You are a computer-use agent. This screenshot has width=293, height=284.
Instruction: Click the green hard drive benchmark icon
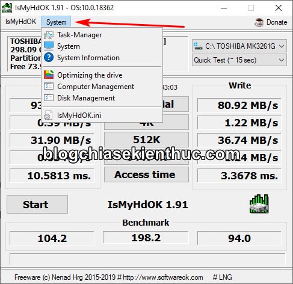click(x=259, y=204)
